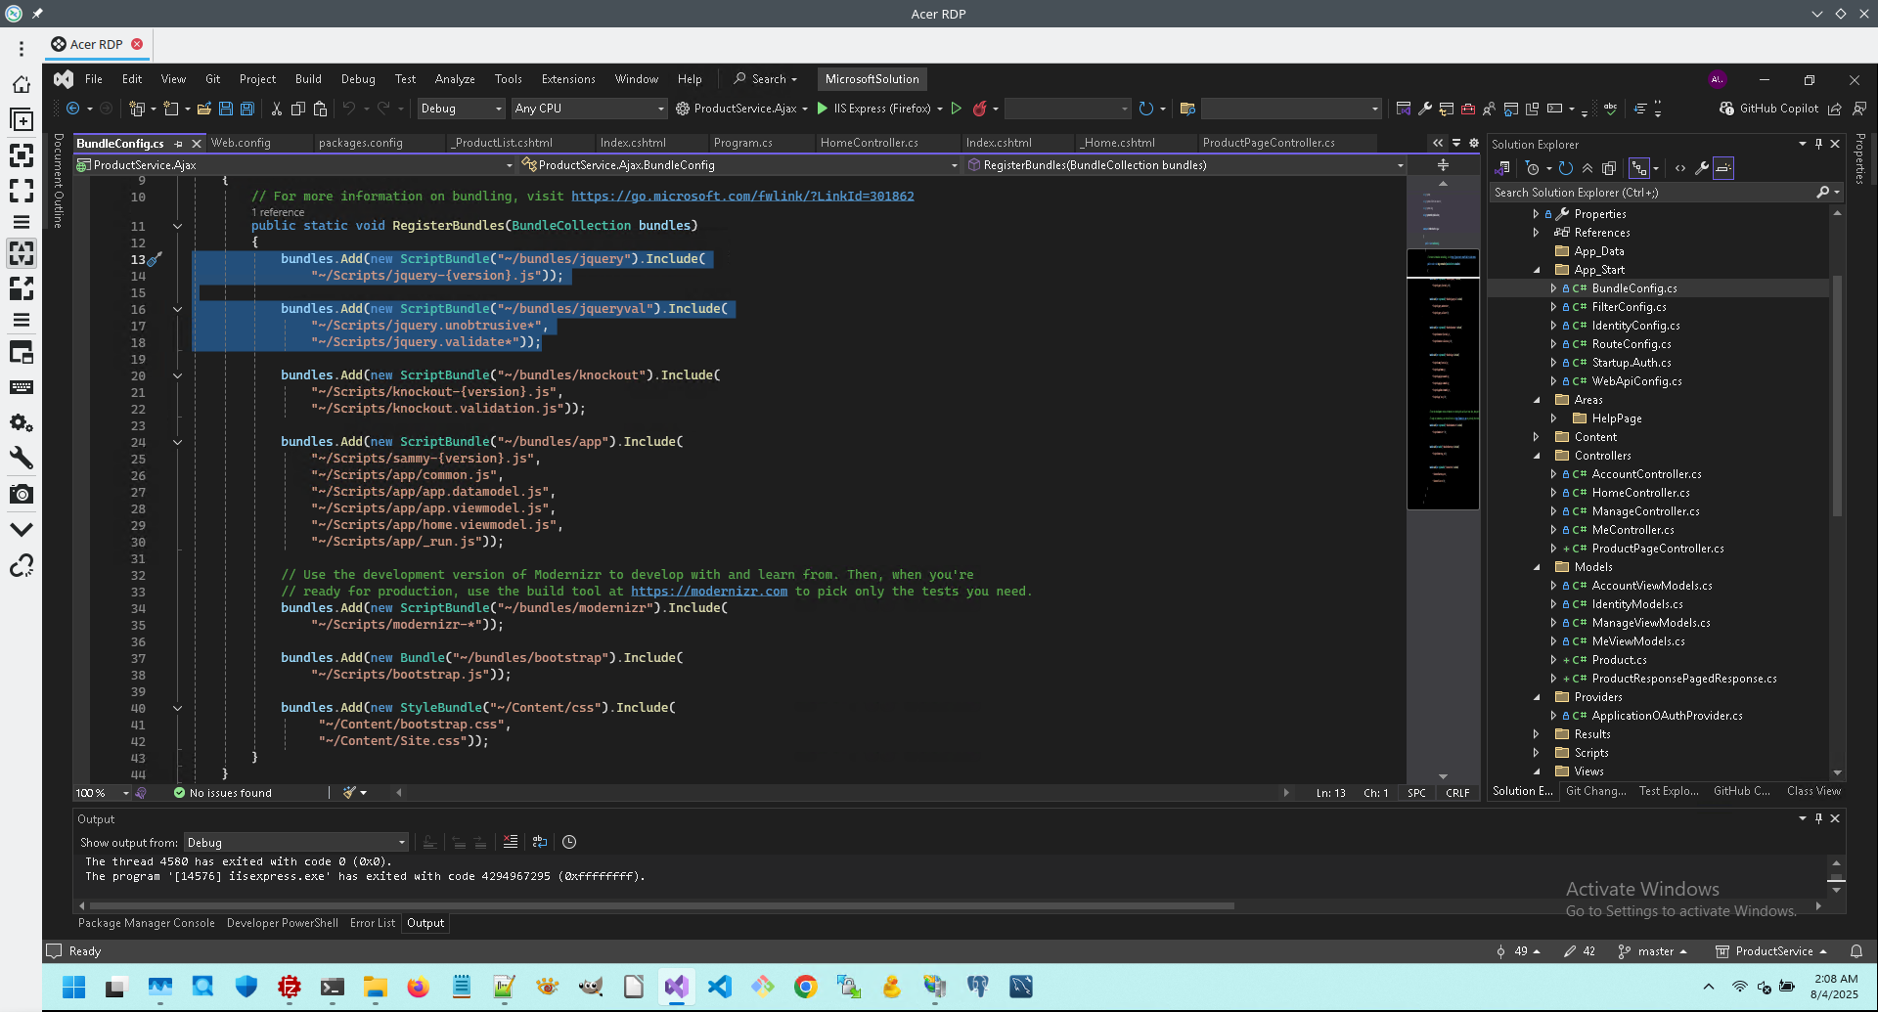Click the Output timestamp clock icon

coord(569,842)
